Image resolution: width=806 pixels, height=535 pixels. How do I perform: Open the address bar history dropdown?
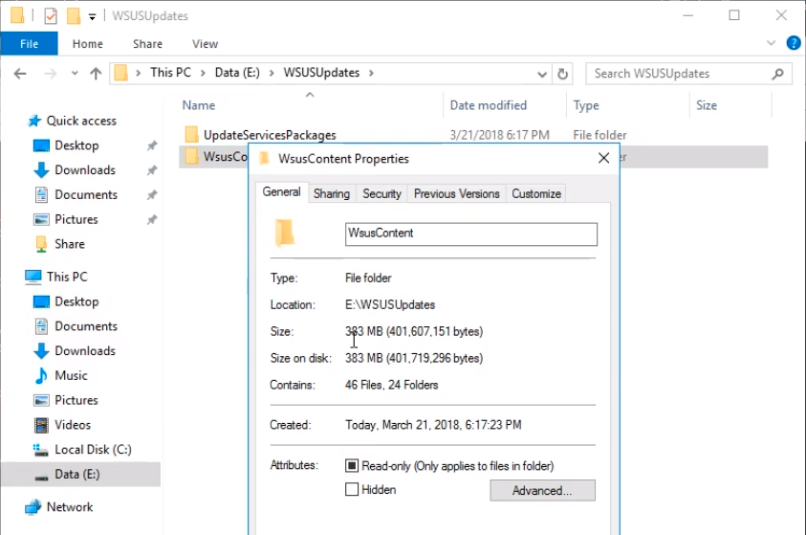(x=542, y=74)
